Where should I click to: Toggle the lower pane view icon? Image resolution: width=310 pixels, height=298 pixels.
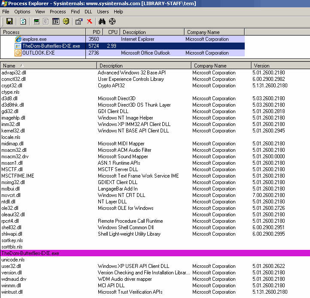[x=56, y=22]
